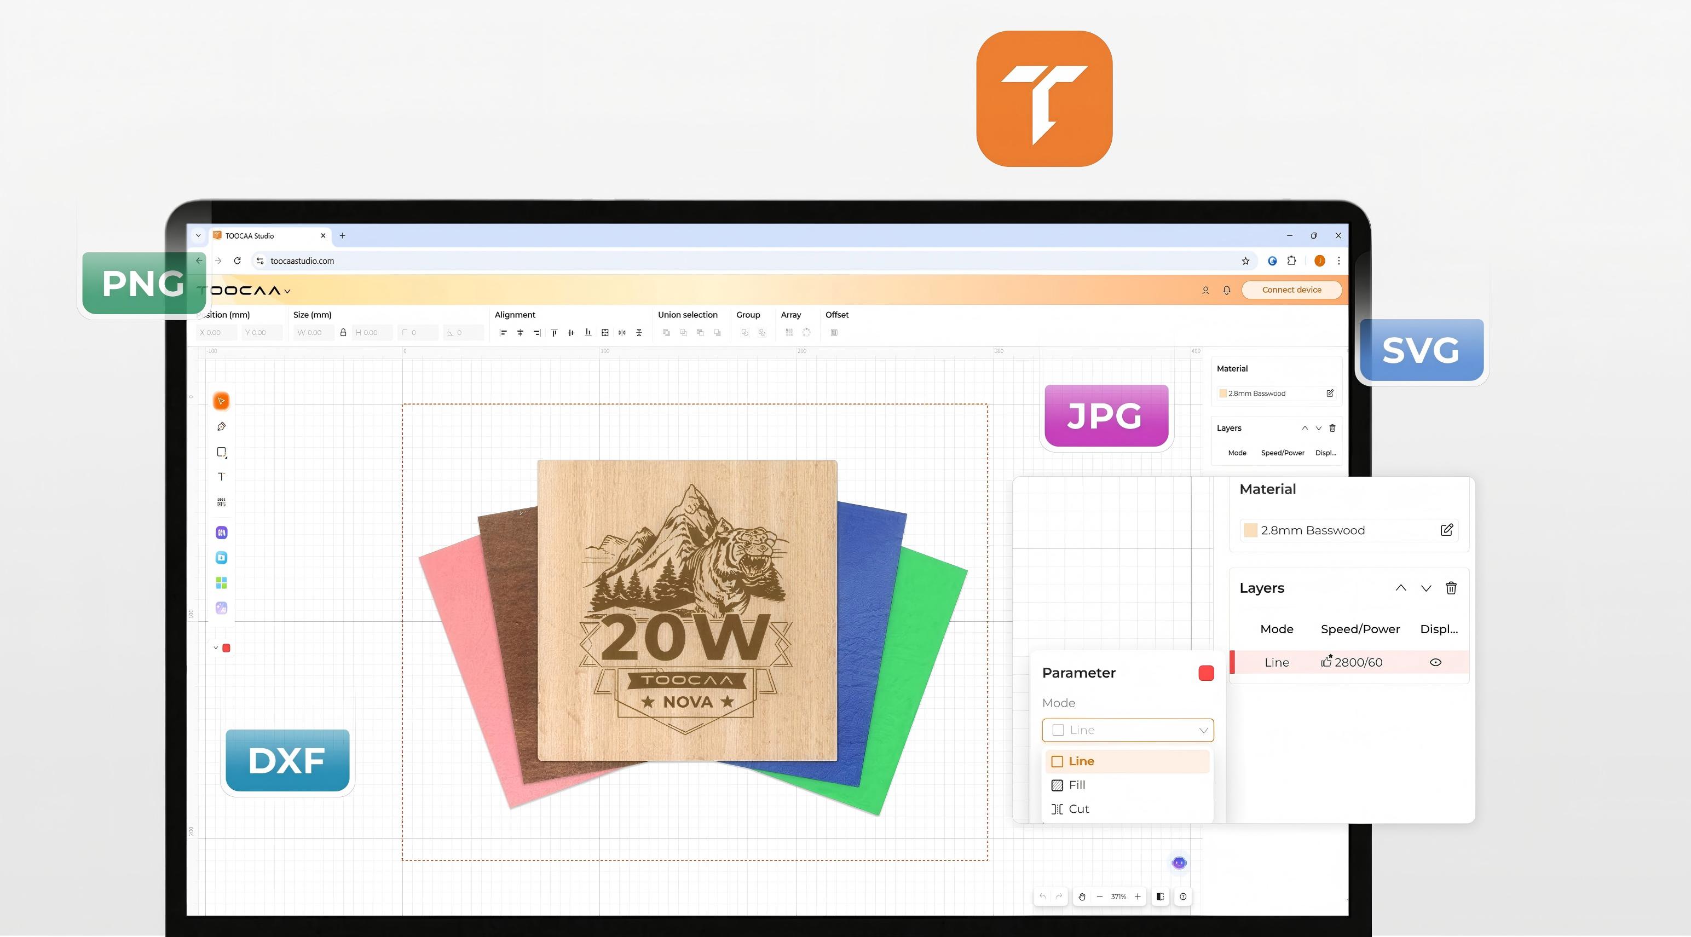Expand the TOOCAA logo menu chevron
The width and height of the screenshot is (1691, 937).
point(287,291)
